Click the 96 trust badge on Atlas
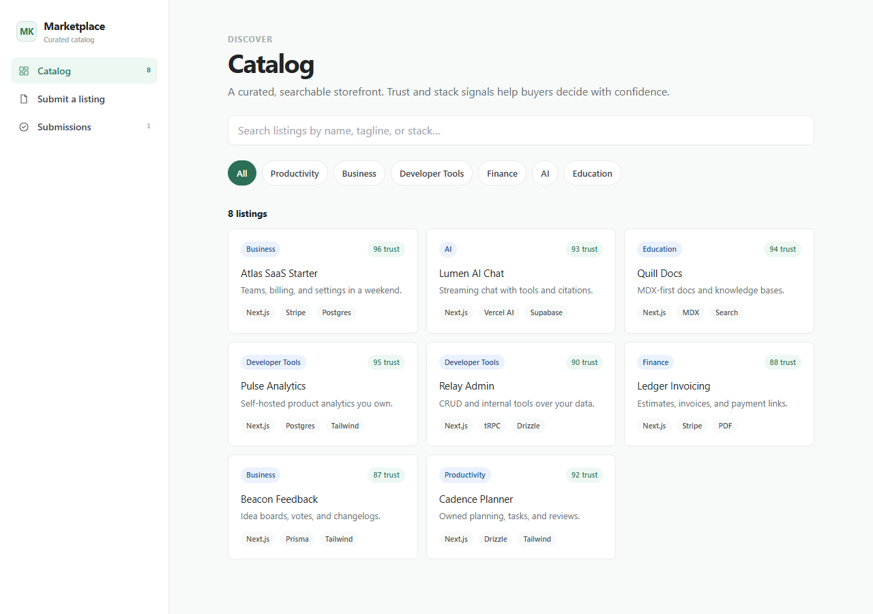The width and height of the screenshot is (873, 614). pos(386,249)
